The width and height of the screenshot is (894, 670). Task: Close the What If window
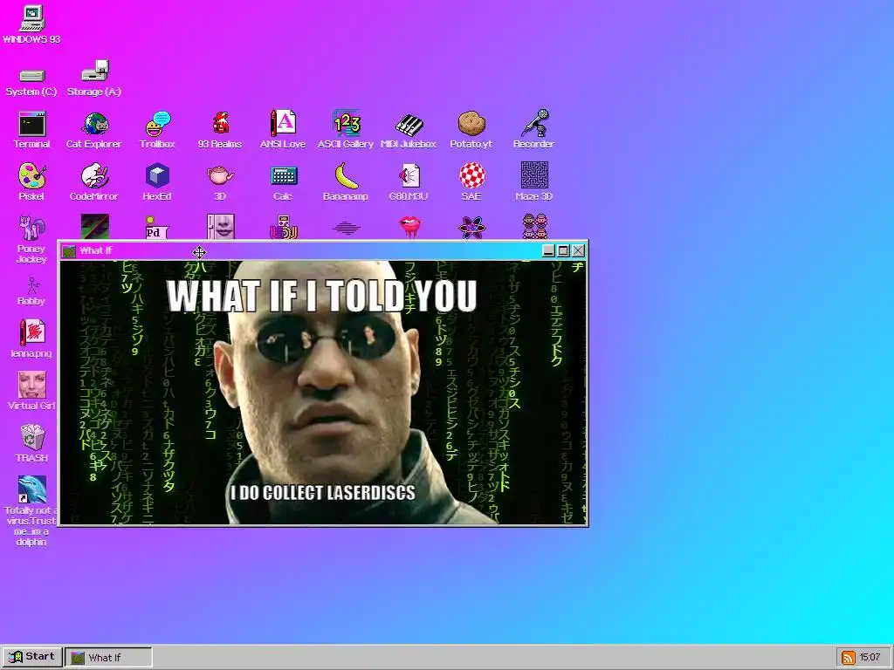tap(578, 250)
